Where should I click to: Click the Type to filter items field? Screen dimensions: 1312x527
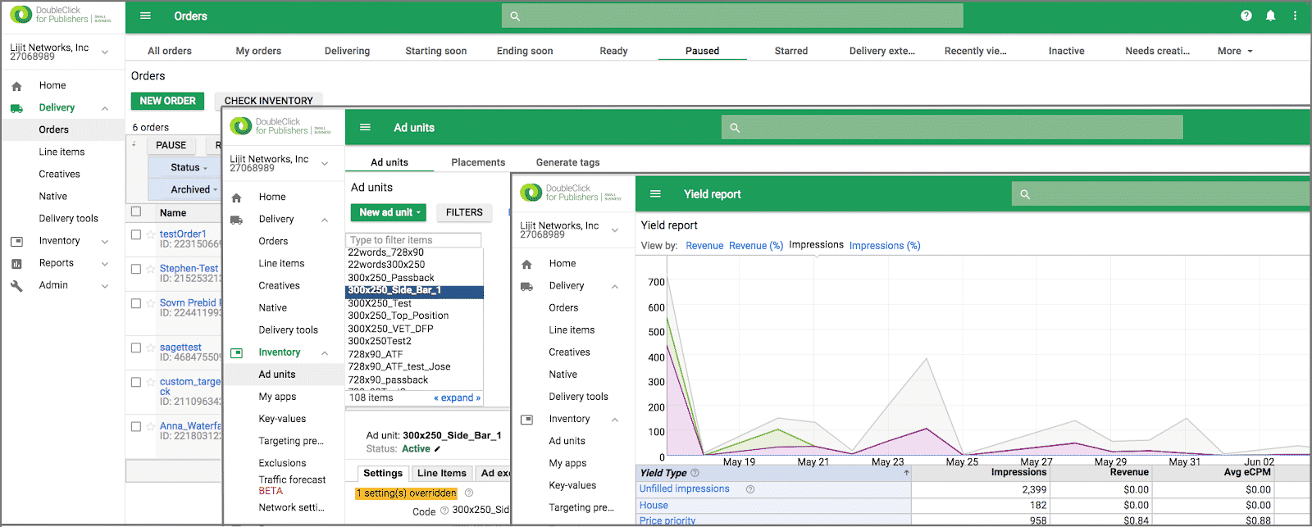pos(414,240)
